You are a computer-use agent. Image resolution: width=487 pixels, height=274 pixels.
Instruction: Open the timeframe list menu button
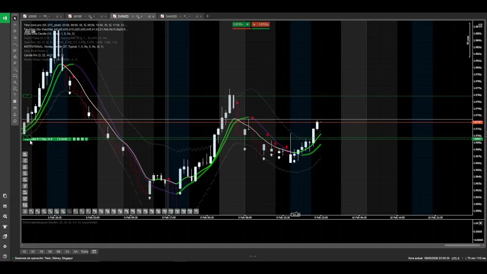25,211
